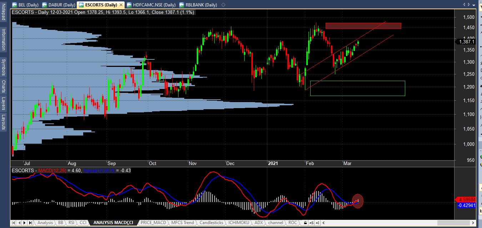This screenshot has height=228, width=482.
Task: Switch to the BB sheet tab
Action: click(x=61, y=223)
